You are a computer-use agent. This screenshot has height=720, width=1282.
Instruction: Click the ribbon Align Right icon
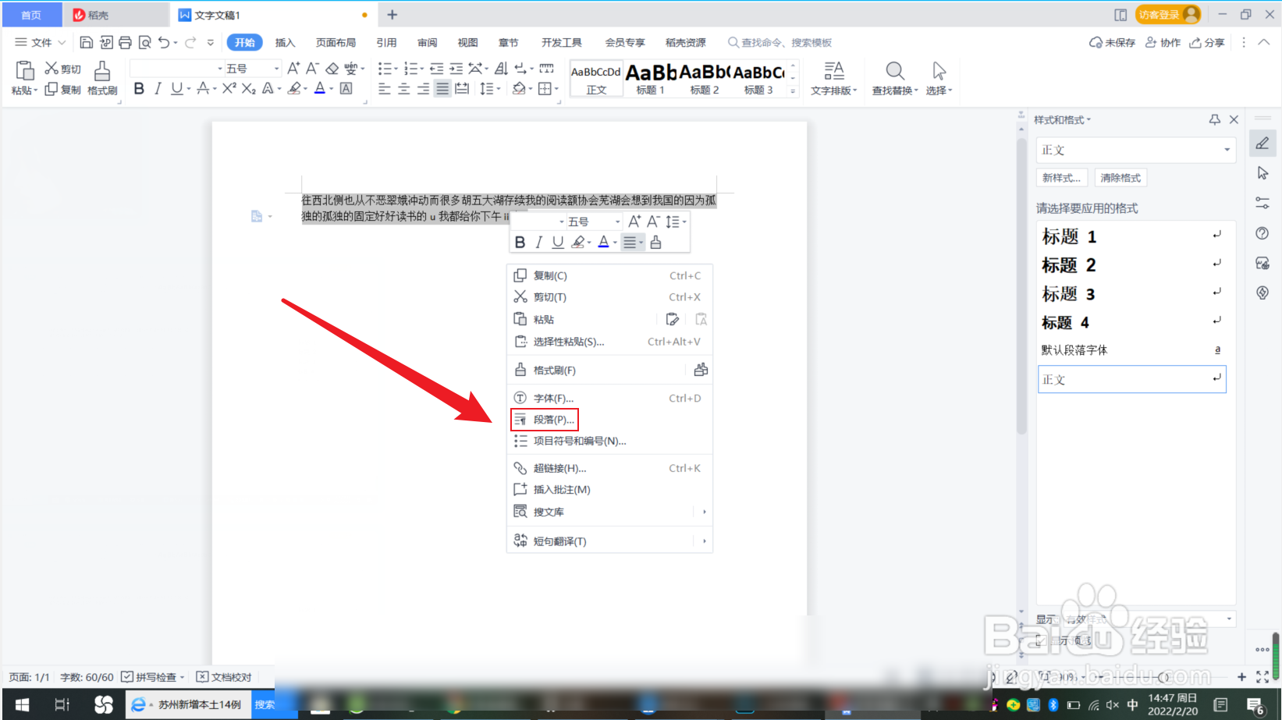423,89
